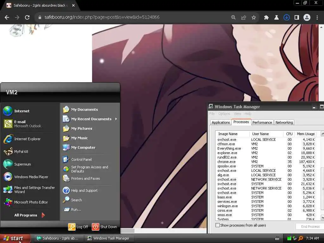Click the Log Off button
Screen dimensions: 324x243
click(x=78, y=227)
